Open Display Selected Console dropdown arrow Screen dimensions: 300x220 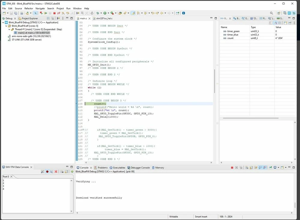278,167
